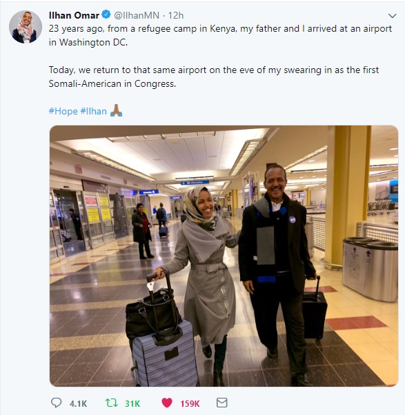Like the tweet with the heart icon

(x=167, y=403)
